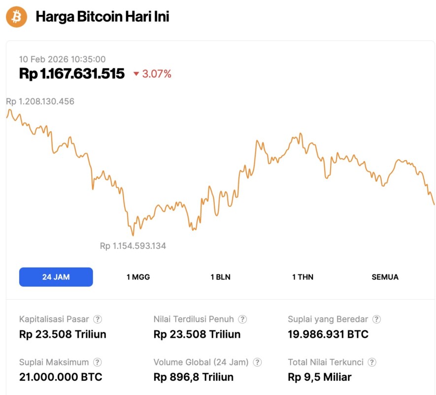Click the Rp 896,8 Triliun volume value
This screenshot has height=395, width=436.
(x=193, y=377)
